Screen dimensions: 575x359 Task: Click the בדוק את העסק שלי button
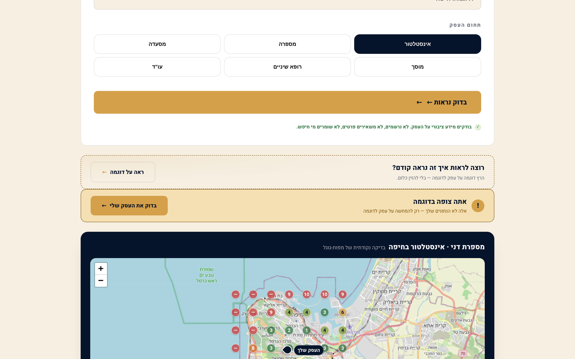point(129,205)
